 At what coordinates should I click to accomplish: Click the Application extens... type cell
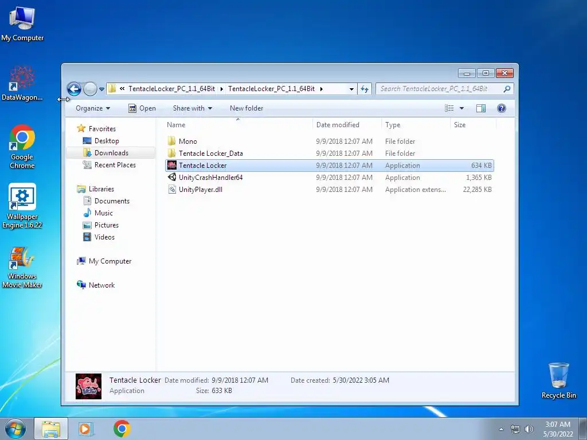[415, 189]
